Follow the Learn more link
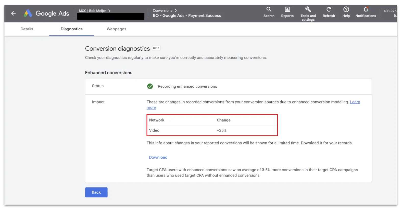402x212 pixels. click(355, 102)
